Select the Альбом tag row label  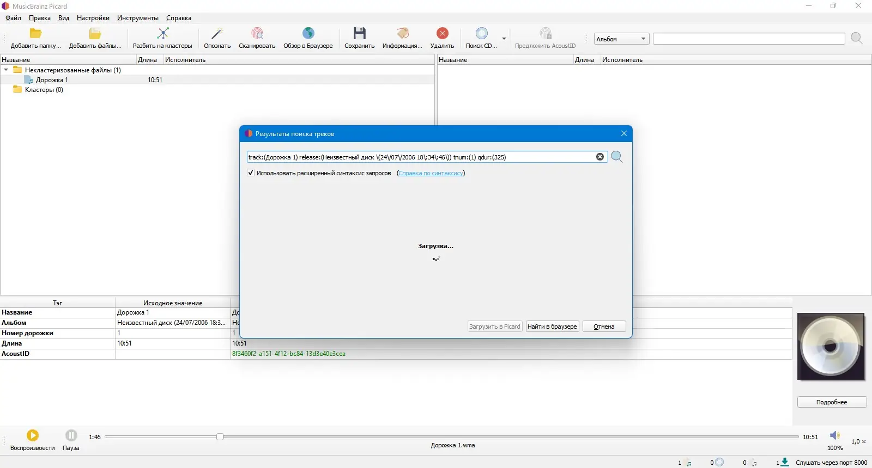pos(14,323)
